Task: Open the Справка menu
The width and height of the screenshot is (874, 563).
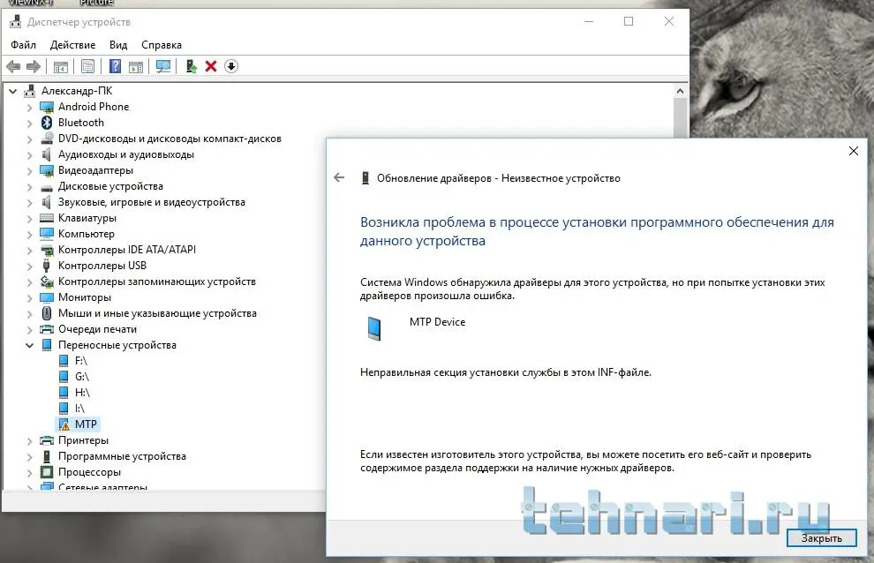Action: coord(161,45)
